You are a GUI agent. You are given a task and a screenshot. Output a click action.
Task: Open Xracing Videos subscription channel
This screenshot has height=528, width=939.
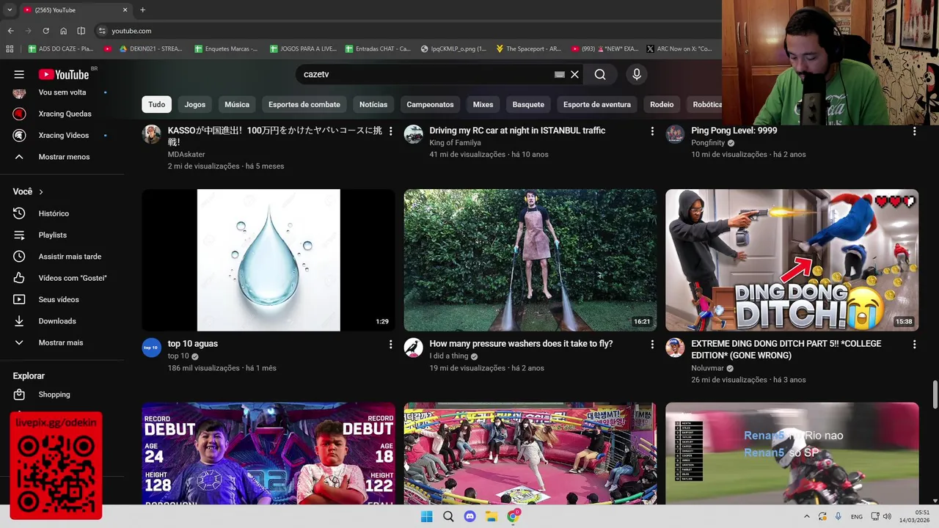point(62,135)
